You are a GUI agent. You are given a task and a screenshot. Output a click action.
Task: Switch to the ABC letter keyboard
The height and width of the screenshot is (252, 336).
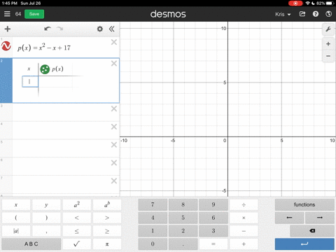[x=31, y=244]
